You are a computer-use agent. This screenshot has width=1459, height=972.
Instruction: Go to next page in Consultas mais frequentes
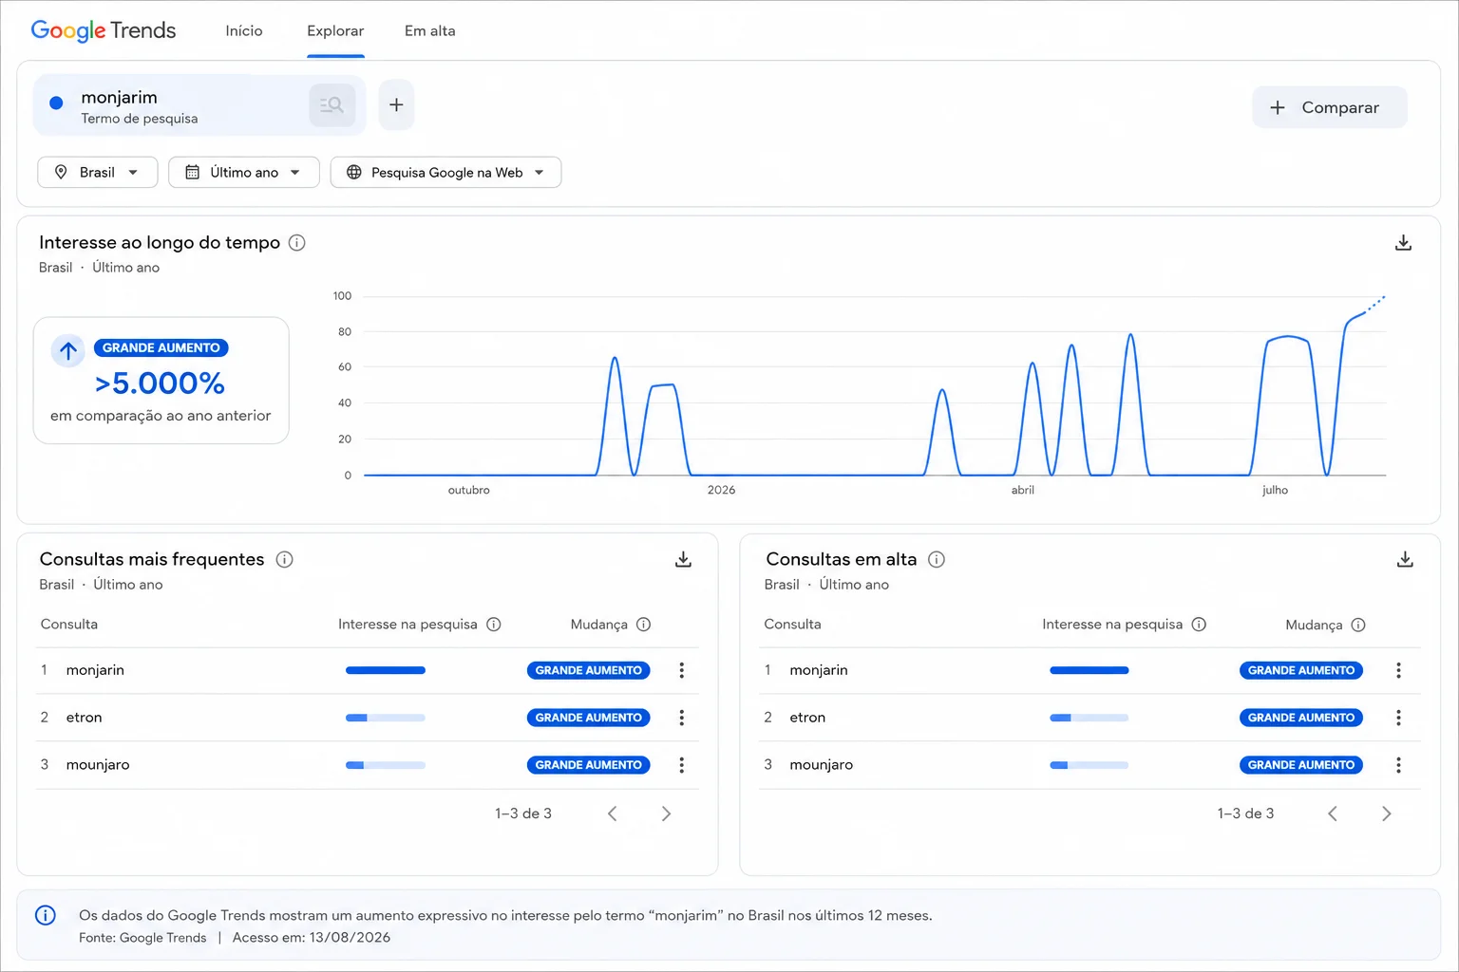click(x=666, y=813)
